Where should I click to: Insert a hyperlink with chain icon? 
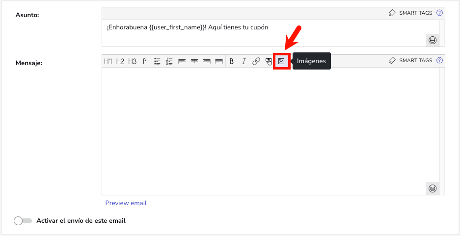[256, 61]
